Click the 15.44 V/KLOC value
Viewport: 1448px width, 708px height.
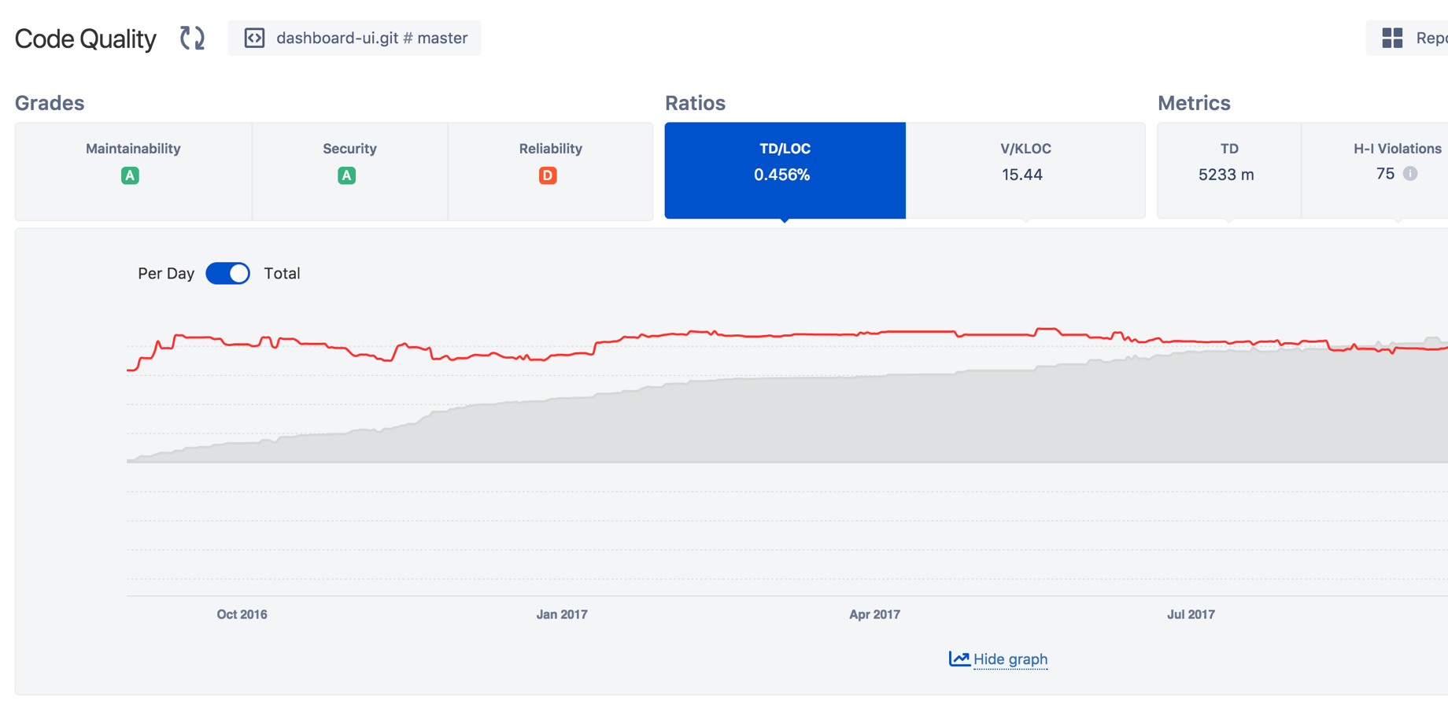[x=1022, y=175]
